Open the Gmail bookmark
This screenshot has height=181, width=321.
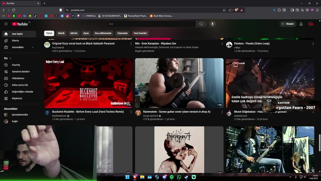[x=4, y=16]
